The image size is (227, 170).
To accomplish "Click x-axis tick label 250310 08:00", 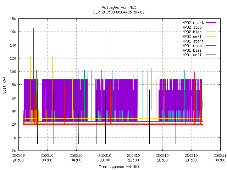I will coord(105,158).
